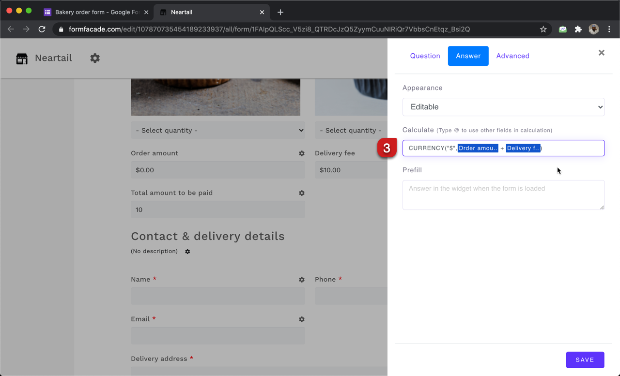Image resolution: width=620 pixels, height=376 pixels.
Task: Switch to the Question tab
Action: (425, 56)
